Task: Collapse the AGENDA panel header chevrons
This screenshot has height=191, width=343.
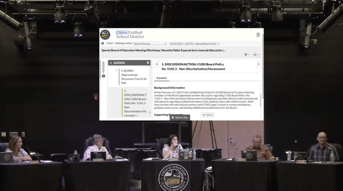Action: tap(111, 63)
